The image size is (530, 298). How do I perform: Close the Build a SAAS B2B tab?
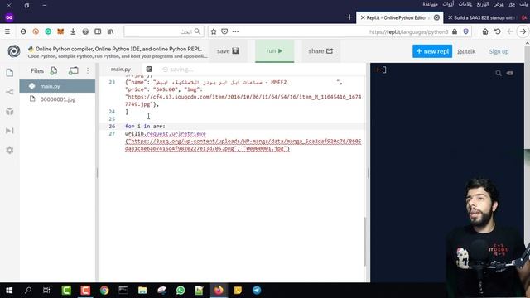tap(450, 17)
